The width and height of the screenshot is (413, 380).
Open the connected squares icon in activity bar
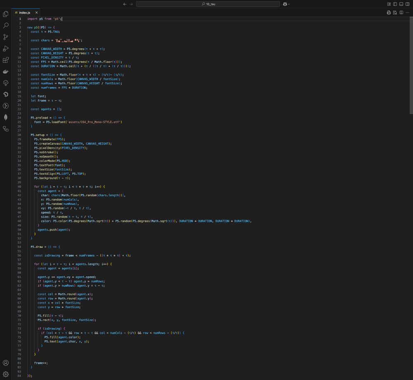click(5, 129)
